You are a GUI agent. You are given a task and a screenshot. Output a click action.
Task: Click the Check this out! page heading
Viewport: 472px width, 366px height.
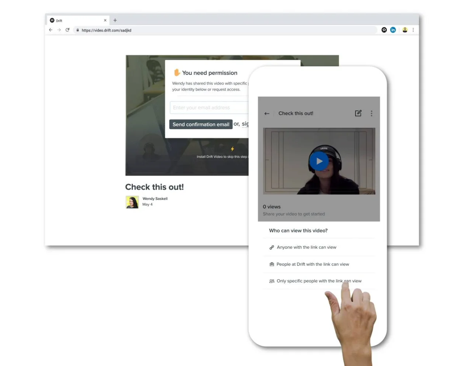click(x=155, y=187)
